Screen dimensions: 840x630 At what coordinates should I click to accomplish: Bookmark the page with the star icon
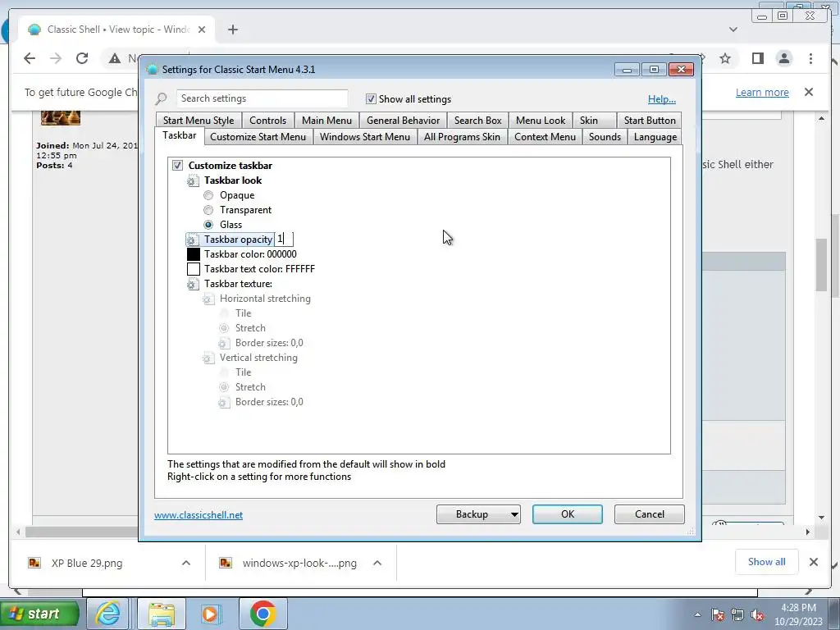pos(725,58)
